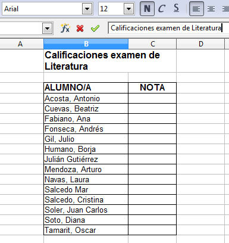
Task: Toggle Underline (S) formatting button
Action: pos(176,9)
